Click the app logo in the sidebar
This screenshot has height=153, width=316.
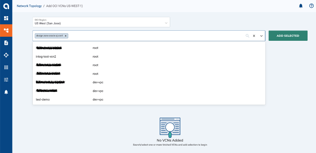(6, 6)
